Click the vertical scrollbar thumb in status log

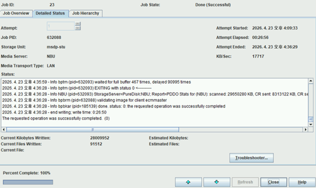point(311,119)
